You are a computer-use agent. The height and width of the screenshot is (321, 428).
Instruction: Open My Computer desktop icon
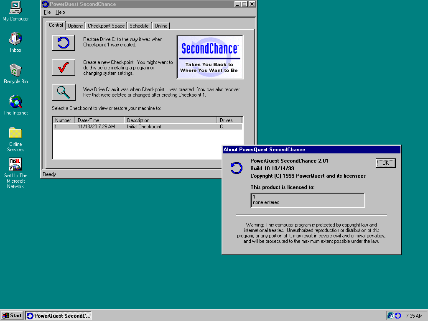click(15, 8)
